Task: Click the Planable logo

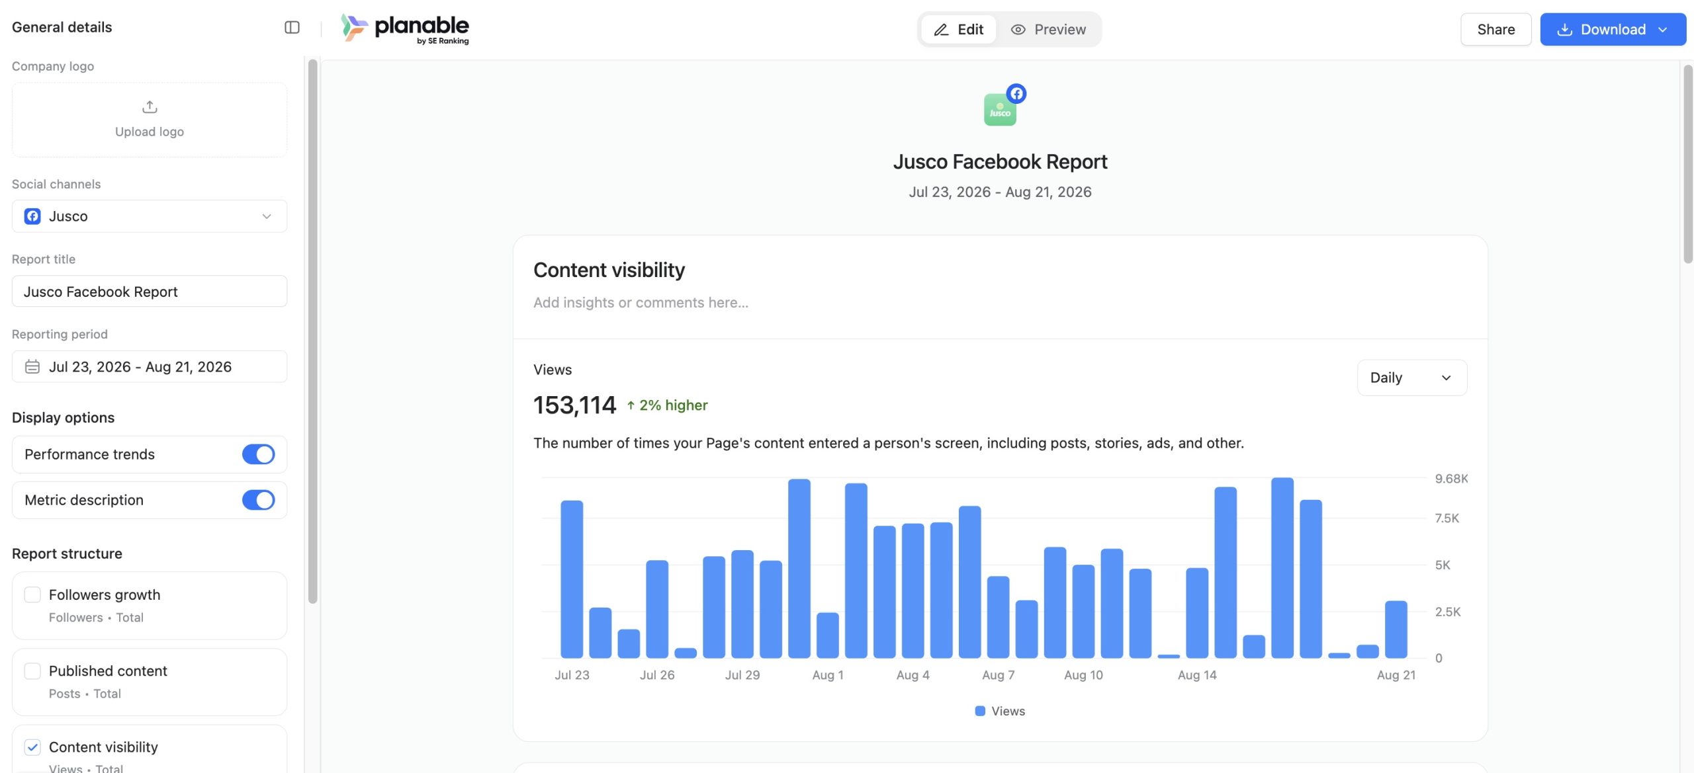Action: (x=405, y=29)
